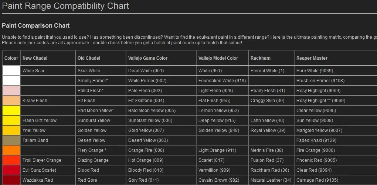
Task: Select the Tallarn Sand khaki swatch
Action: pyautogui.click(x=11, y=140)
